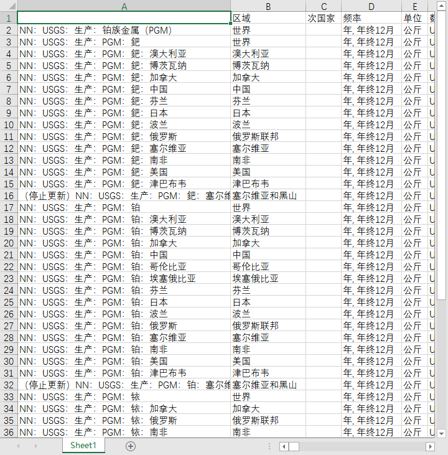Add a new sheet with plus icon
Screen dimensions: 448x455
click(x=131, y=446)
